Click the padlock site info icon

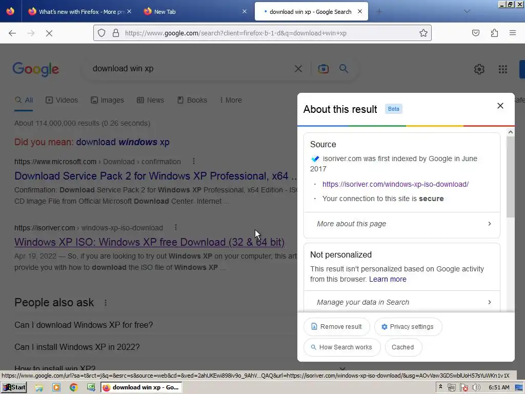(116, 33)
